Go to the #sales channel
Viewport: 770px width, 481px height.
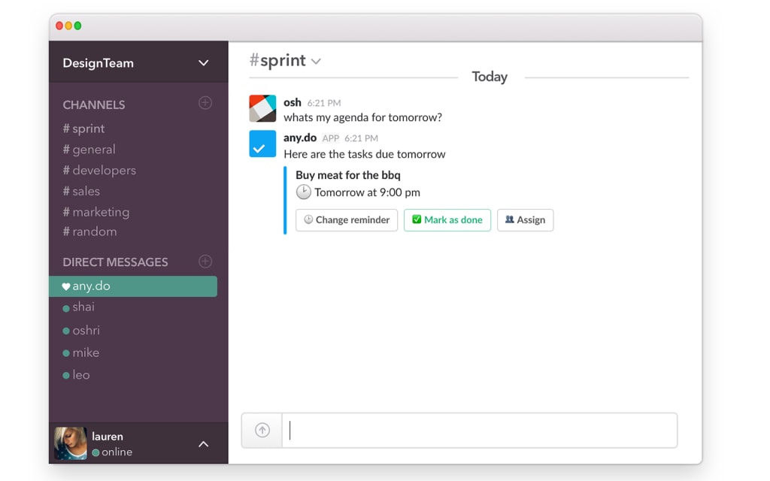click(x=81, y=191)
